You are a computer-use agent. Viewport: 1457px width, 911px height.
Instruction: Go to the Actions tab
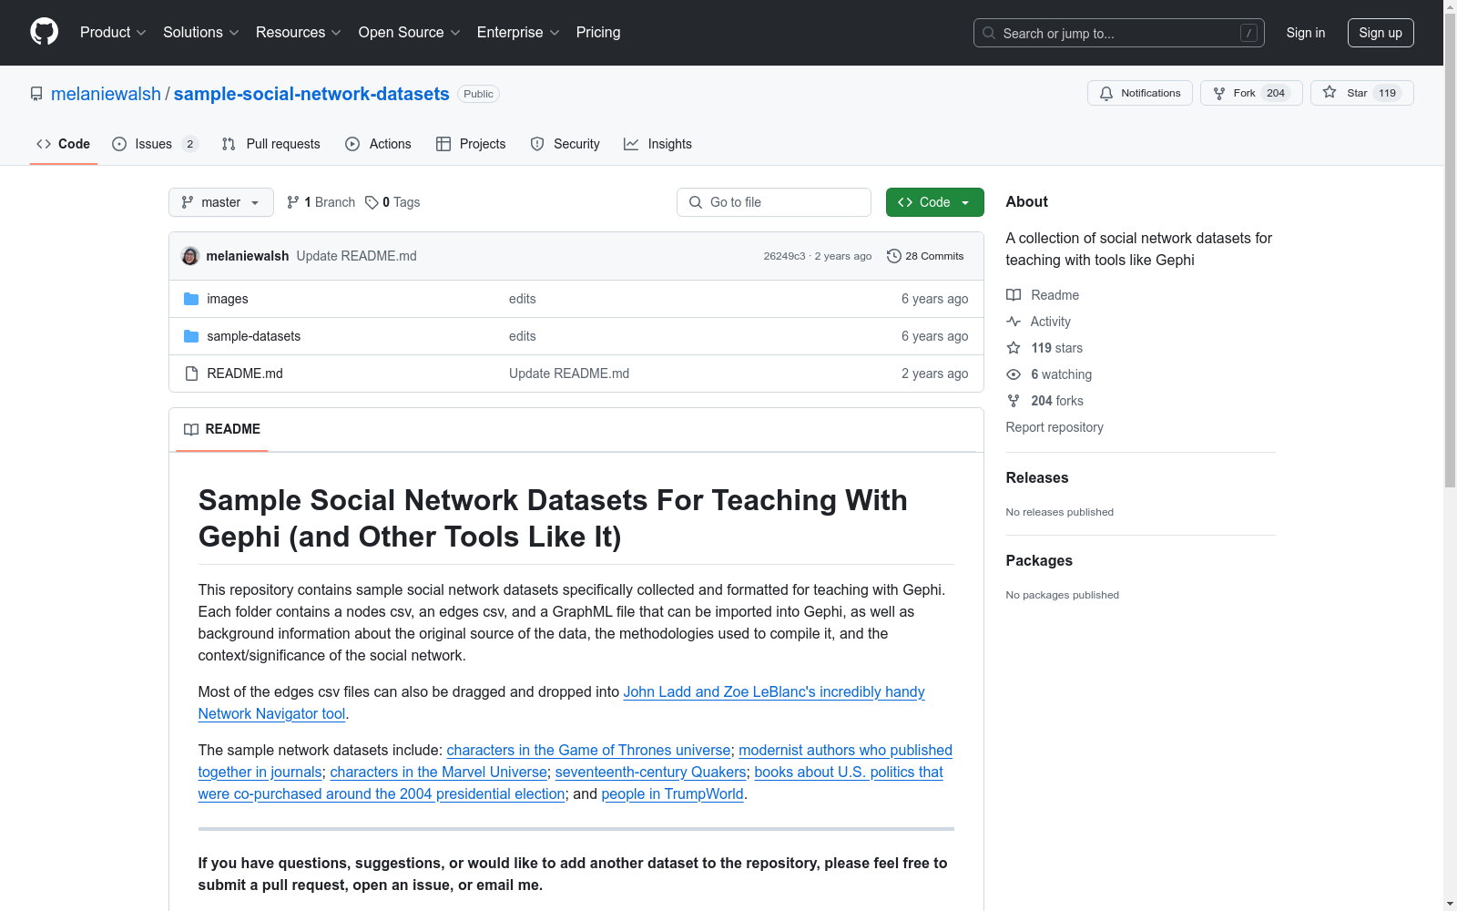(x=379, y=144)
